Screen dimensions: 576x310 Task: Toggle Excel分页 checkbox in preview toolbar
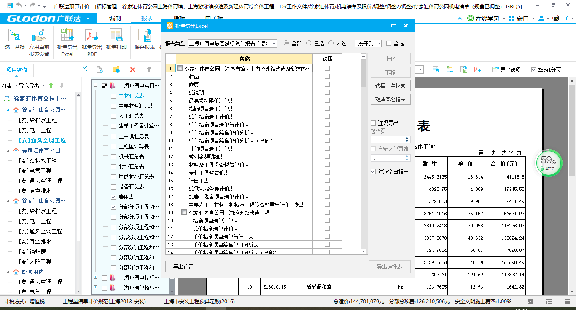(534, 70)
